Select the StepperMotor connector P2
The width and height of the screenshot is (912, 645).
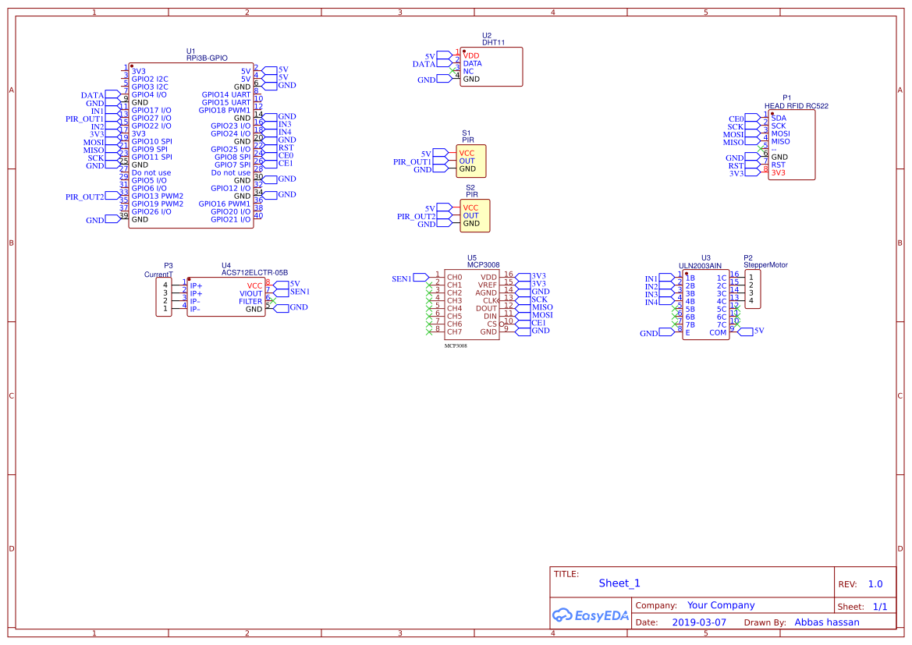click(x=752, y=289)
